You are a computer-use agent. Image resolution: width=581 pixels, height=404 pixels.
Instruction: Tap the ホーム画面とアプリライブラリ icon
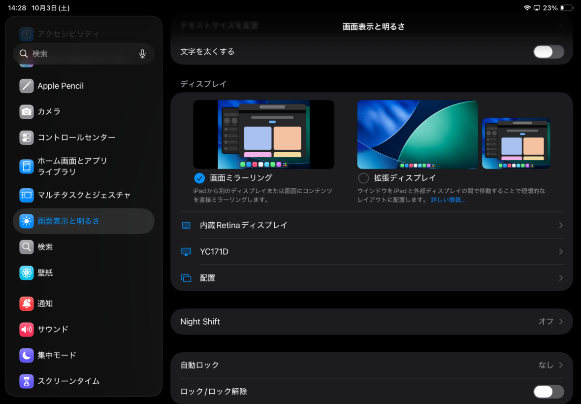tap(26, 167)
